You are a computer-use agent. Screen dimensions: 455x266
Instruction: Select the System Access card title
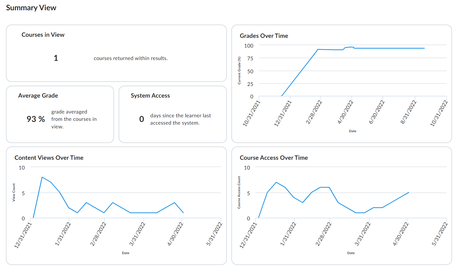[x=150, y=96]
